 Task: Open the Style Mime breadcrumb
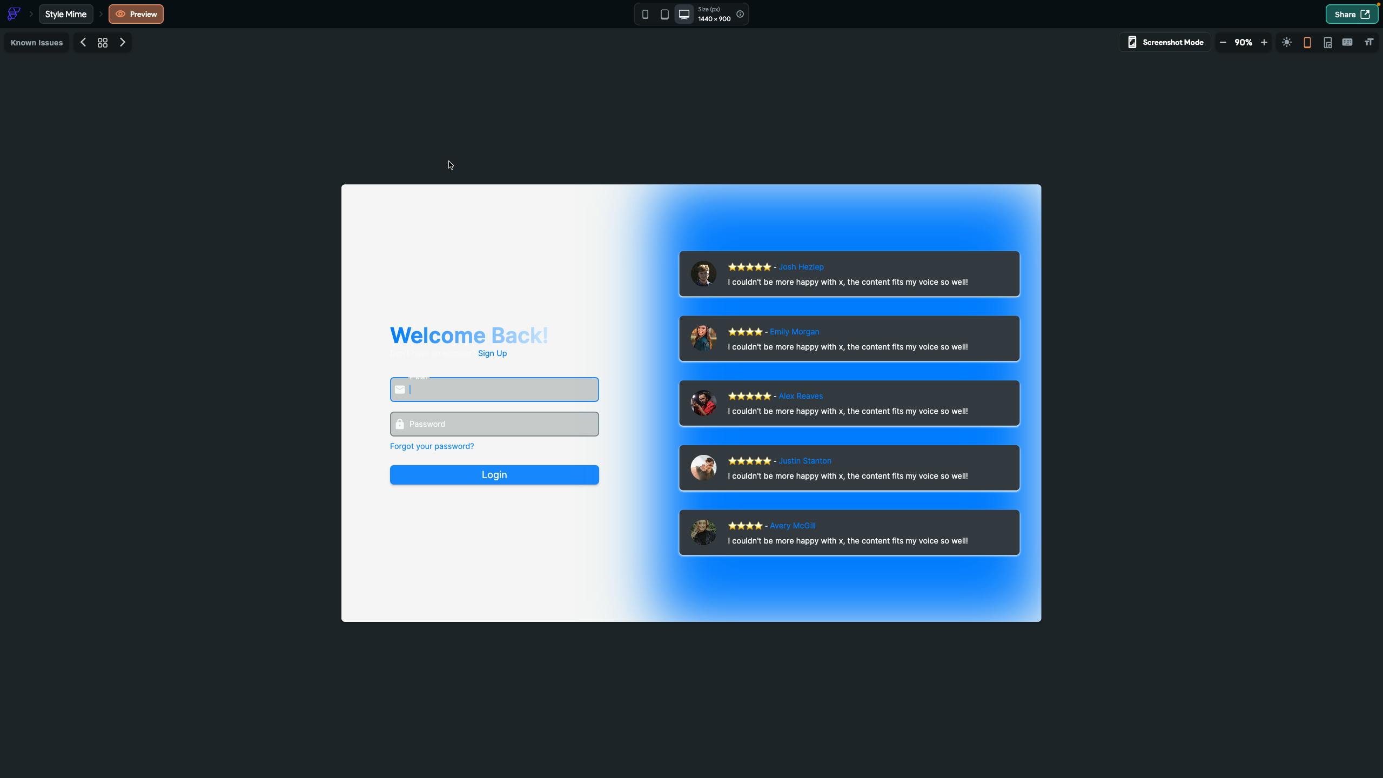coord(66,14)
